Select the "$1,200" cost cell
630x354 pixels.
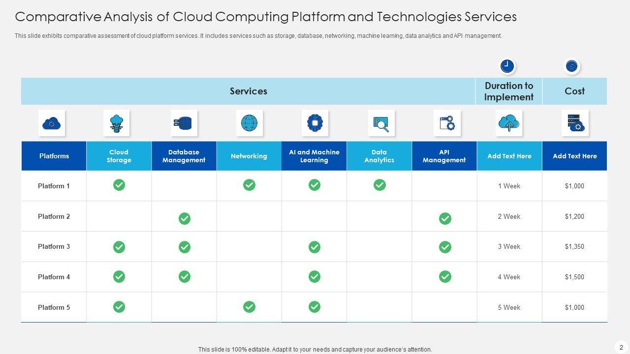(x=574, y=216)
